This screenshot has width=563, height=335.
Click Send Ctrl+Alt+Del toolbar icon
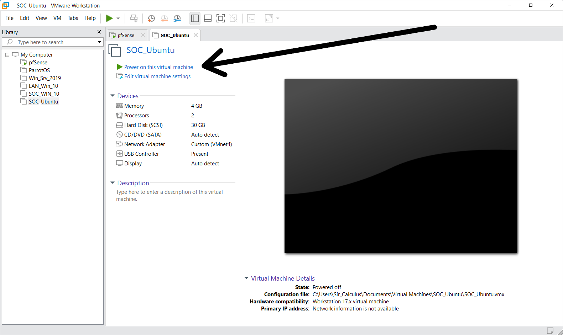pyautogui.click(x=134, y=18)
